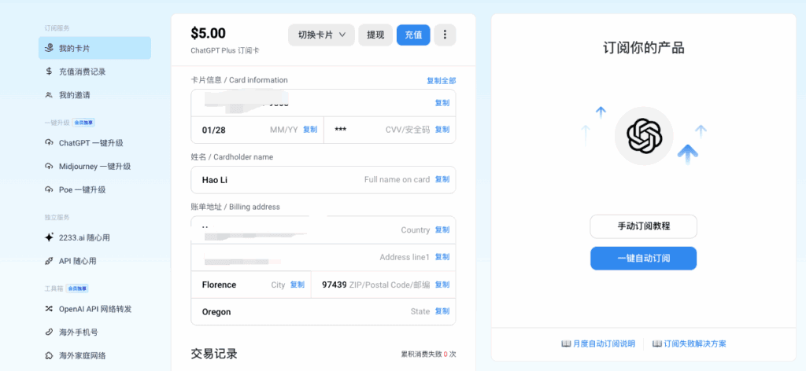Click the upload cloud icon beside ChatGPT 一键升级
Viewport: 806px width, 371px height.
click(49, 142)
